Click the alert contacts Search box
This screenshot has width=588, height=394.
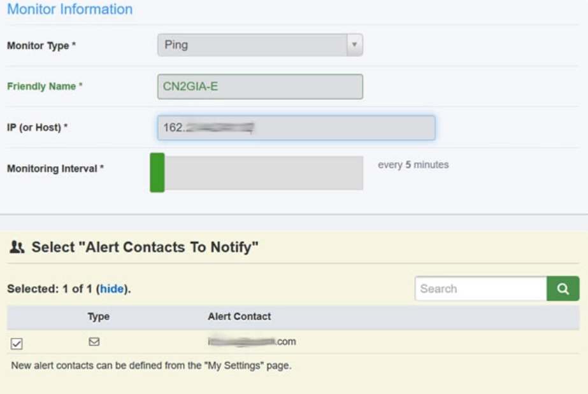[480, 288]
